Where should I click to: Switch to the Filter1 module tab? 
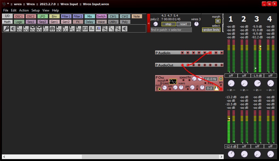tap(66, 16)
